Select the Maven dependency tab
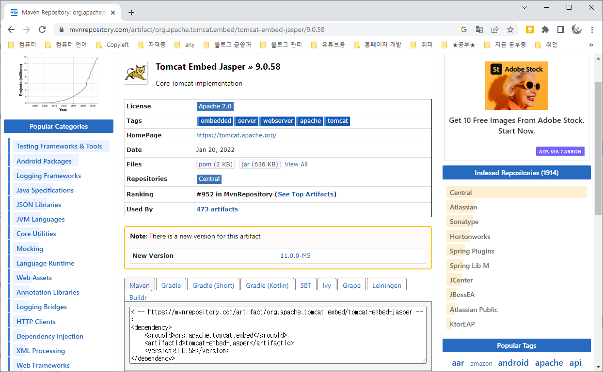 140,285
